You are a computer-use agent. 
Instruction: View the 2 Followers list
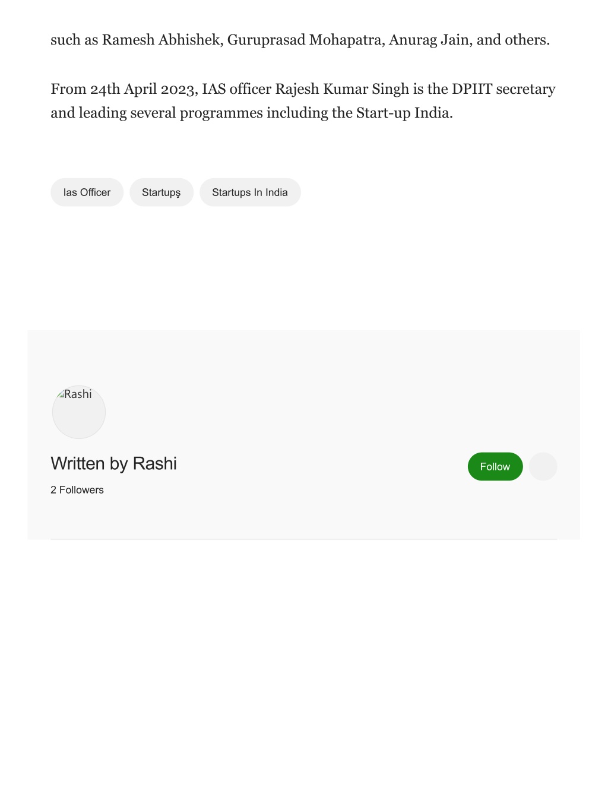pyautogui.click(x=77, y=490)
